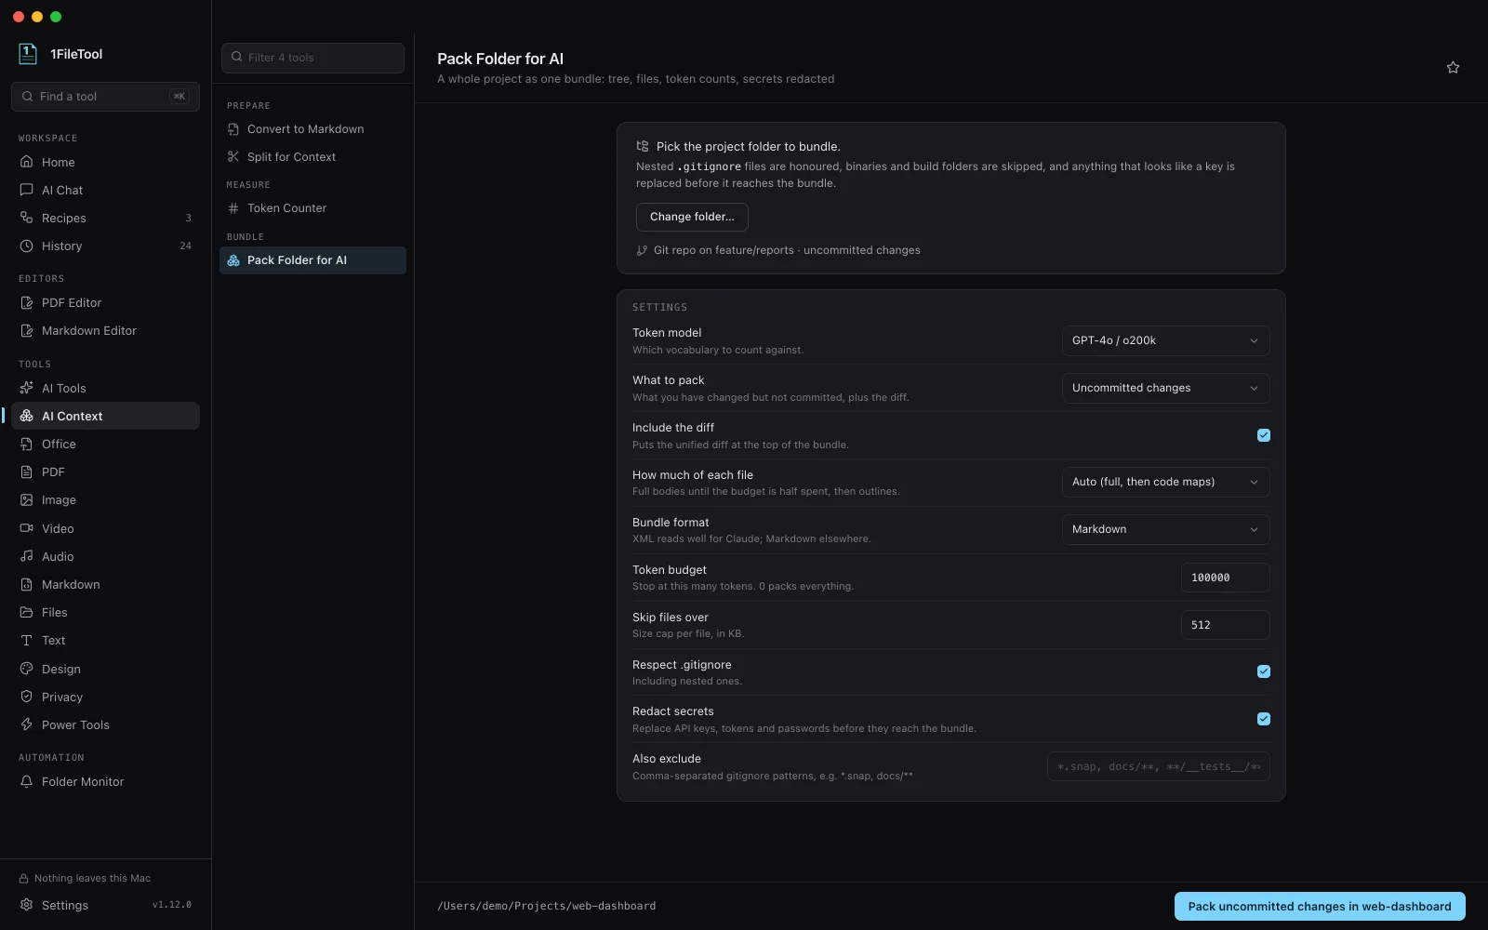Viewport: 1488px width, 930px height.
Task: Click the 1FileTool logo icon
Action: pos(28,54)
